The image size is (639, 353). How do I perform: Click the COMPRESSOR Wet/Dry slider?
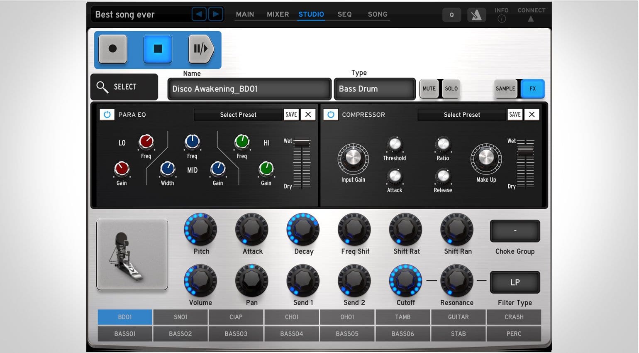coord(525,164)
